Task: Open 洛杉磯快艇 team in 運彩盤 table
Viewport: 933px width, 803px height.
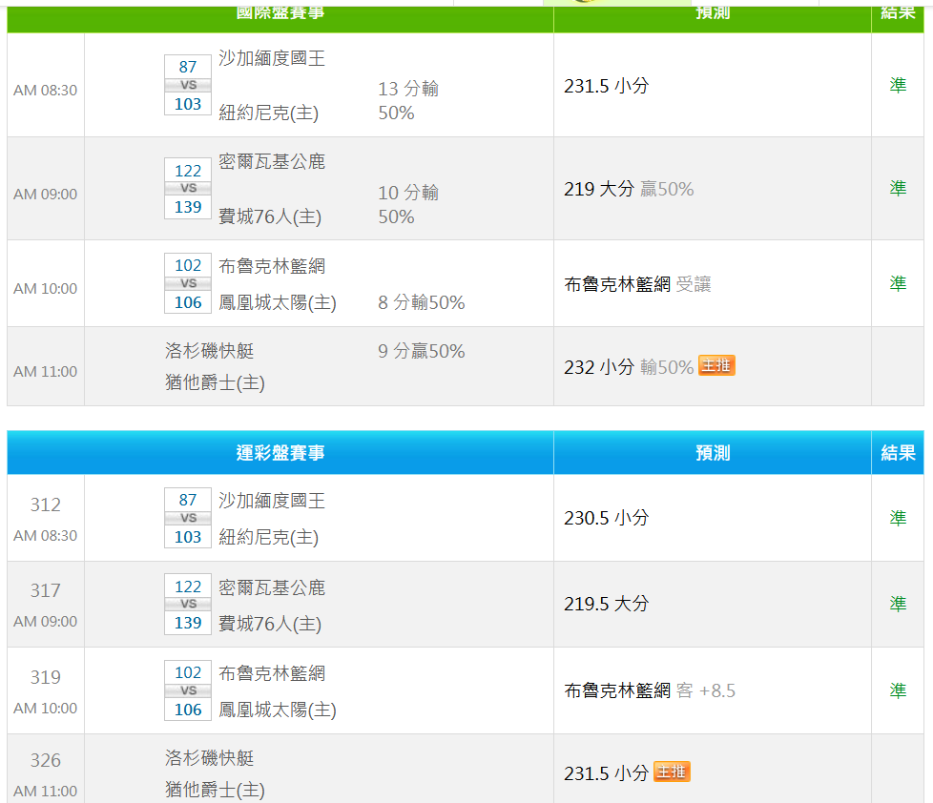Action: click(x=210, y=758)
